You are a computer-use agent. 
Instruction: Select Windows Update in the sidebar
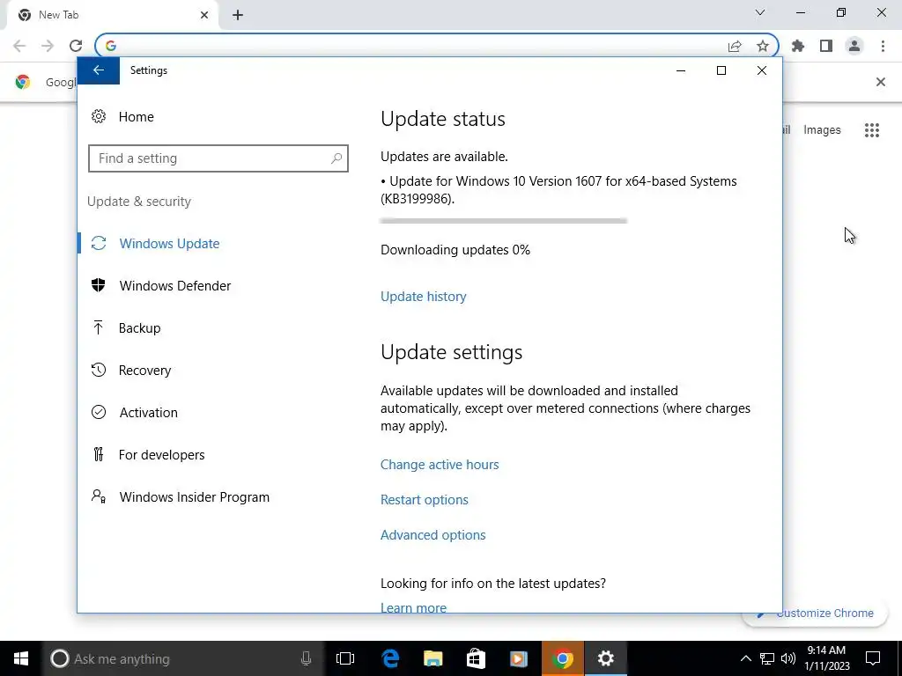[169, 243]
